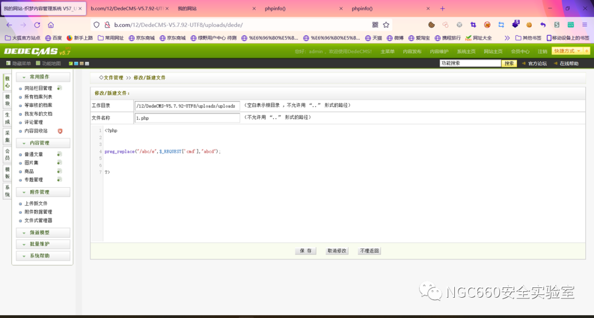Click the add icon beside 网站栏目管理
This screenshot has height=318, width=594.
[x=59, y=88]
